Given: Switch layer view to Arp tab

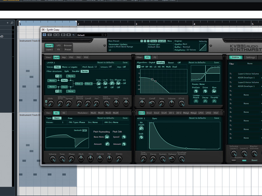Looking at the screenshot, I should (64, 57).
